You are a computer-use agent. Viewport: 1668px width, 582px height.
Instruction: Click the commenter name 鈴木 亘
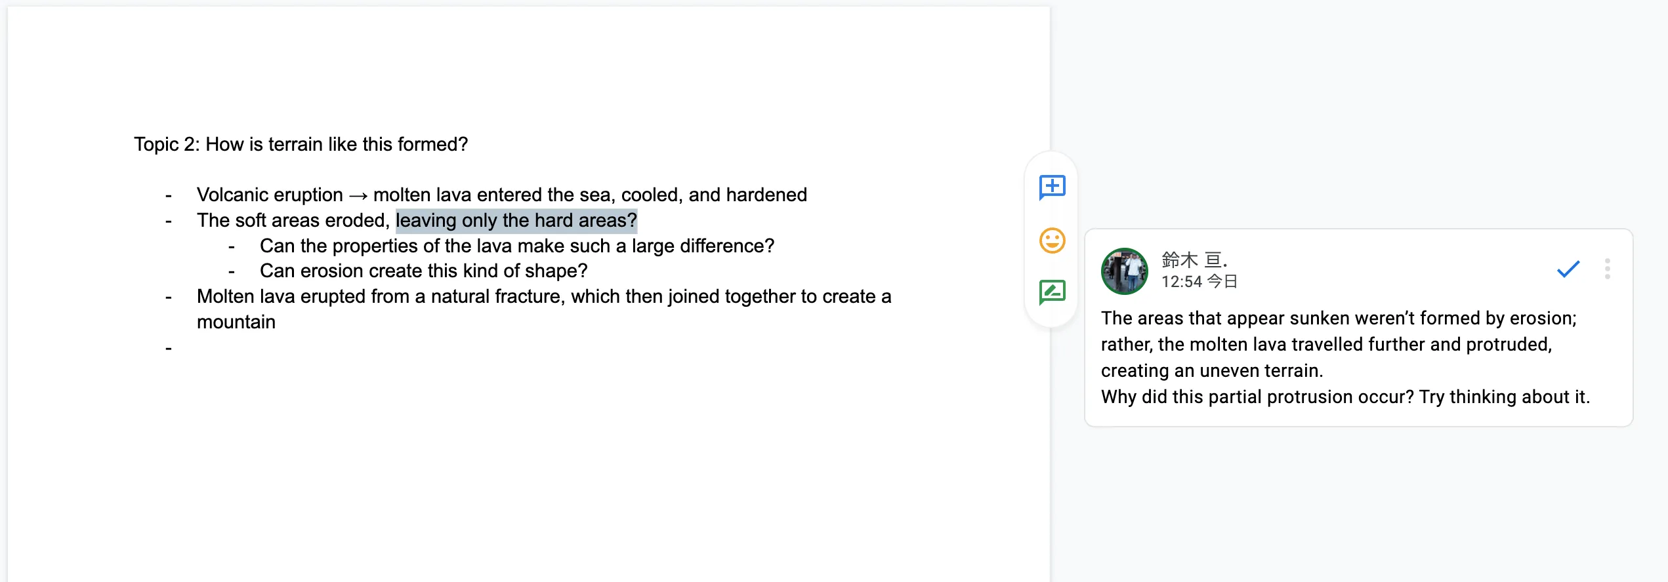[x=1194, y=260]
